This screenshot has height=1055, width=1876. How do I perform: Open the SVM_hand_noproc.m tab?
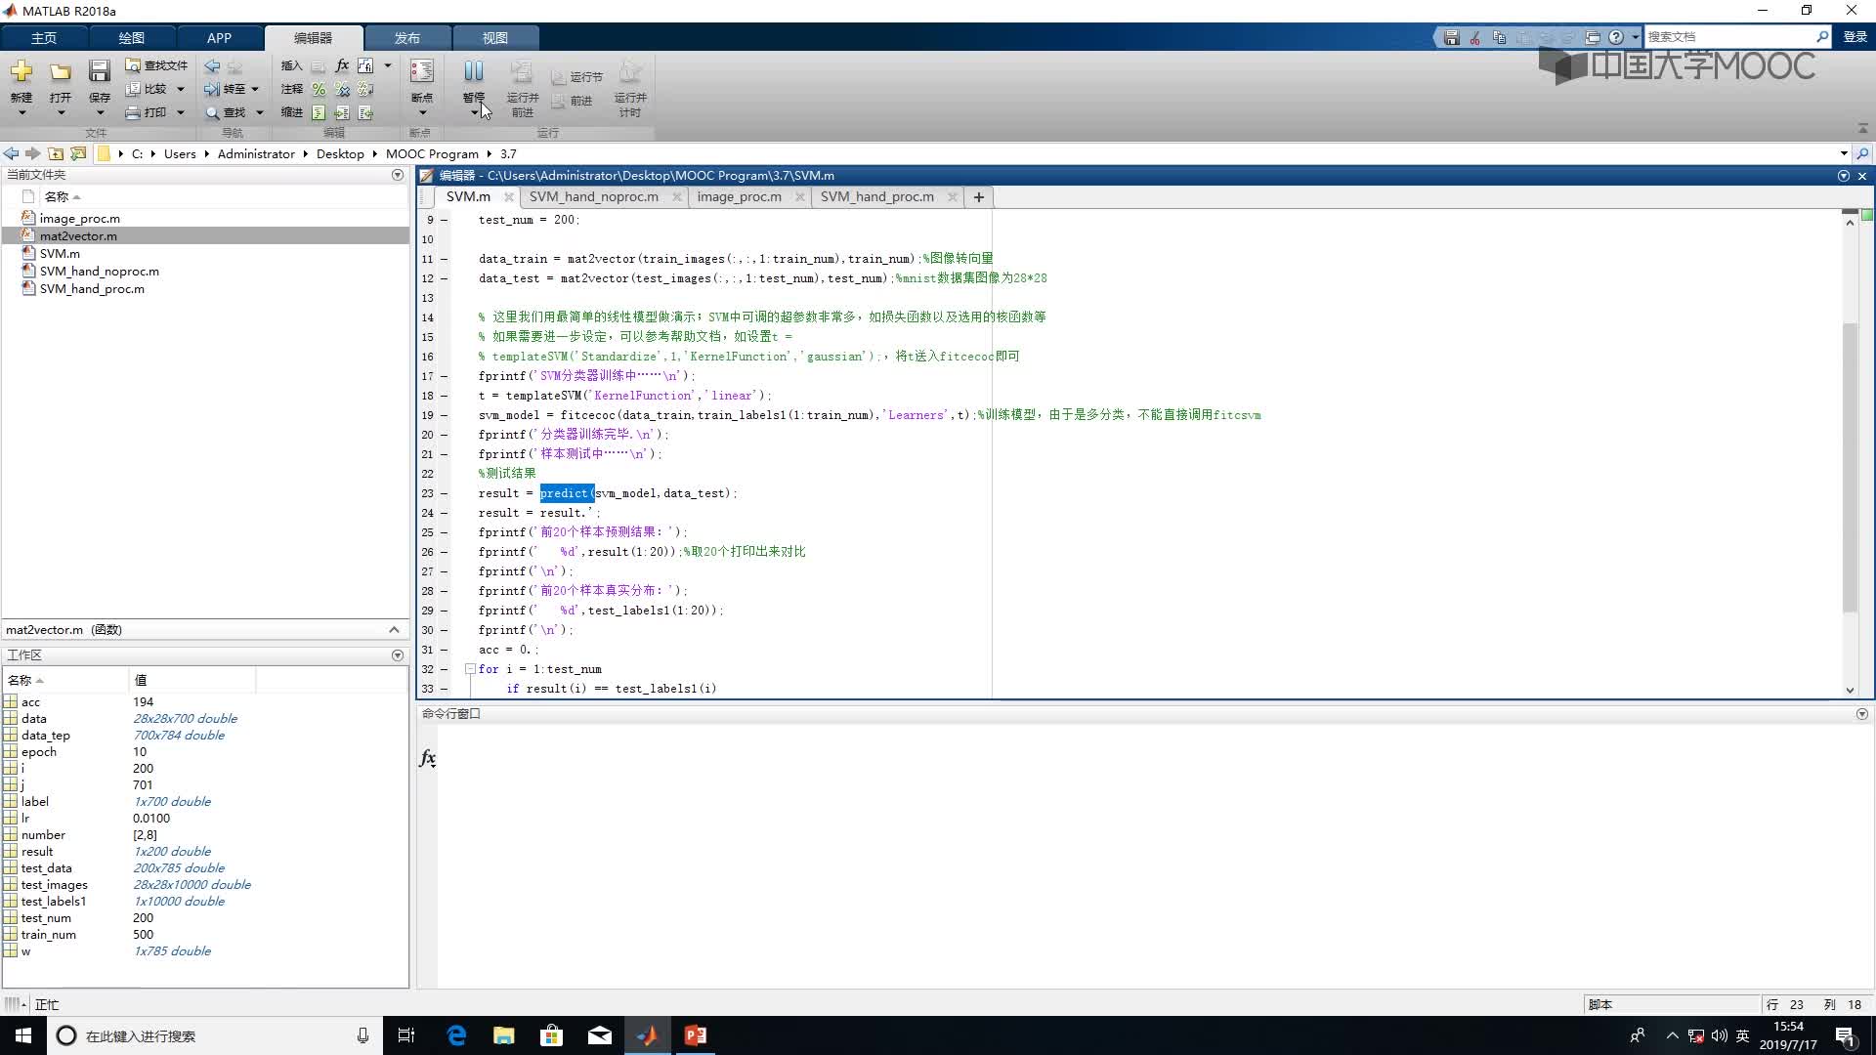[x=593, y=197]
